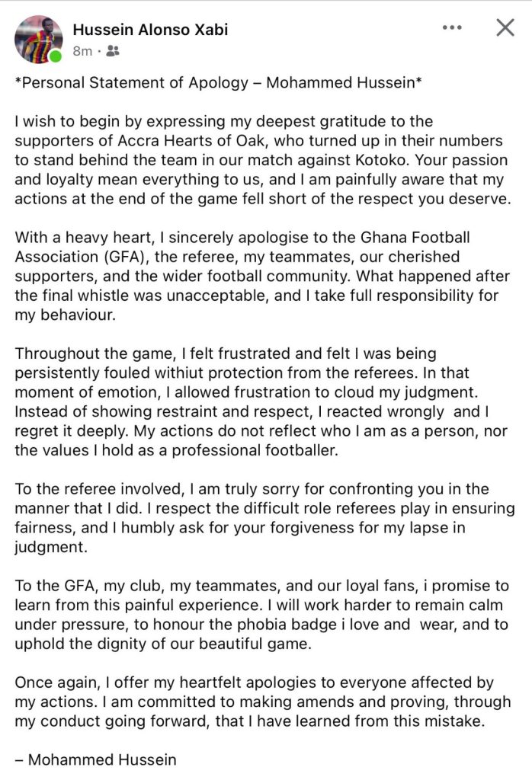Viewport: 532px width, 780px height.
Task: Open the three-dot post options menu
Action: click(x=452, y=28)
